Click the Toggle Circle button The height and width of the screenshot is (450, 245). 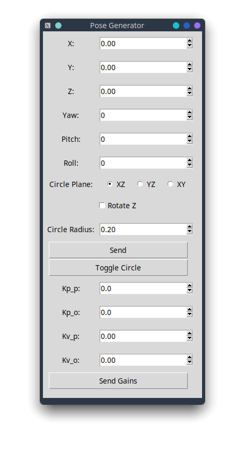(118, 268)
